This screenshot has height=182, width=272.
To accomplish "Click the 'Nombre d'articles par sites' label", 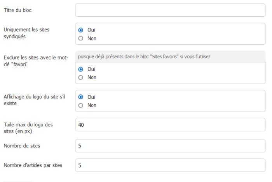I will (33, 166).
